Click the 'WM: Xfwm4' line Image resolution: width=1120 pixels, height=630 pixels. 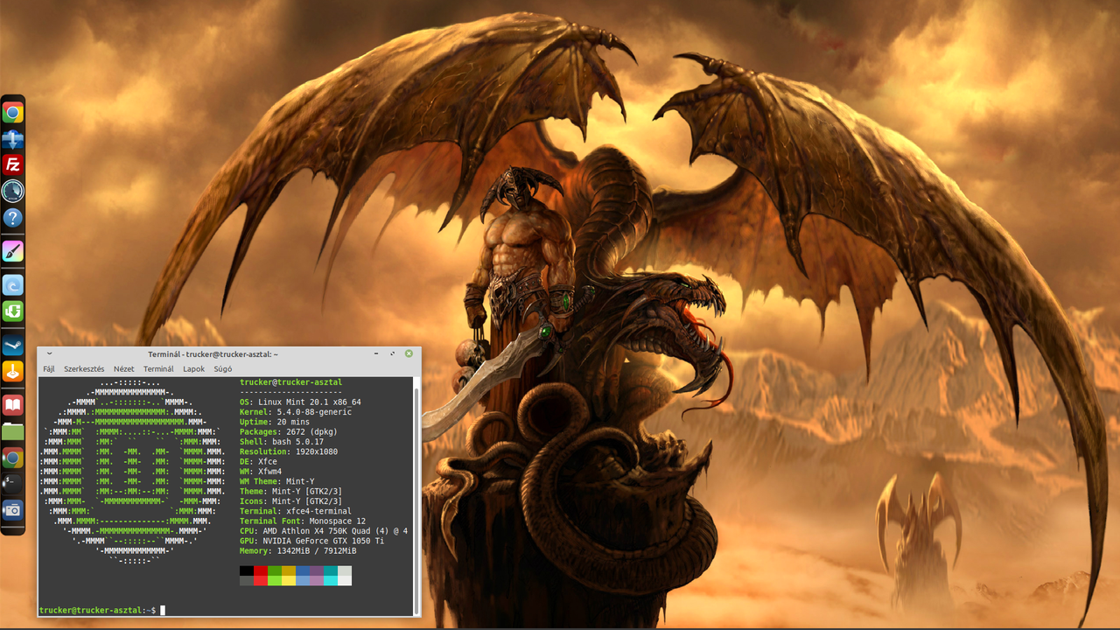[x=261, y=472]
